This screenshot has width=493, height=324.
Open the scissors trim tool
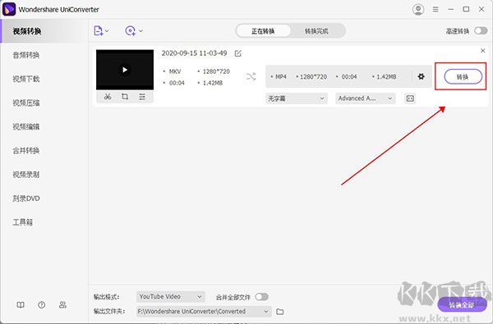pyautogui.click(x=108, y=97)
